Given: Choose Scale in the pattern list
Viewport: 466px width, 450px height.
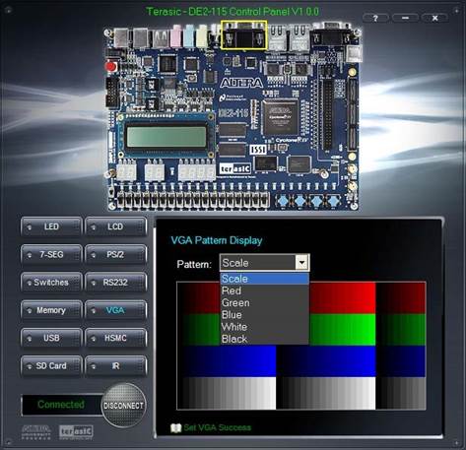Looking at the screenshot, I should (x=264, y=279).
